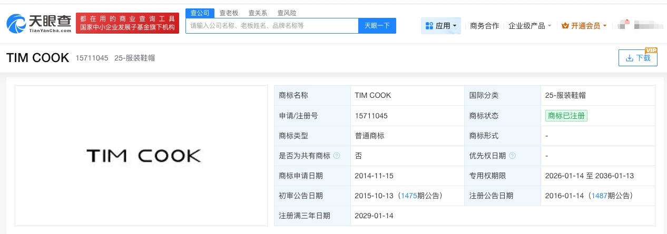
Task: Click the period 2026-01-14 至 2036-01-13
Action: (x=590, y=176)
